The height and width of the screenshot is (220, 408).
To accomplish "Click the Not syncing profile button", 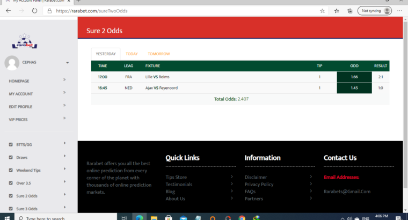I will point(374,11).
